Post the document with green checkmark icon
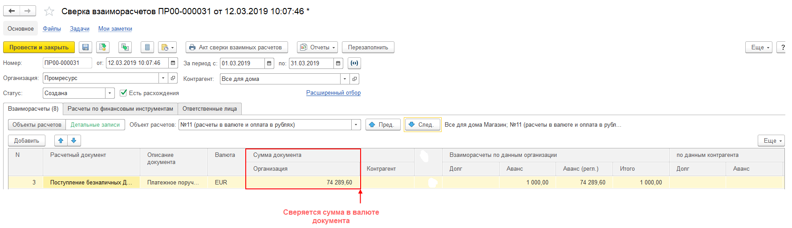This screenshot has height=228, width=792. coord(103,47)
